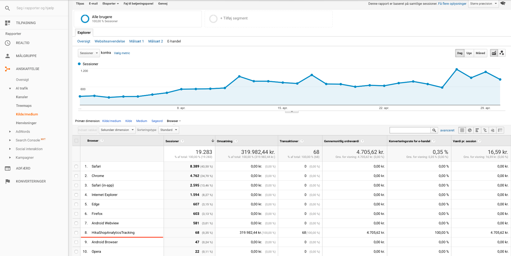The height and width of the screenshot is (256, 511).
Task: Open the Eksporter menu
Action: (110, 4)
